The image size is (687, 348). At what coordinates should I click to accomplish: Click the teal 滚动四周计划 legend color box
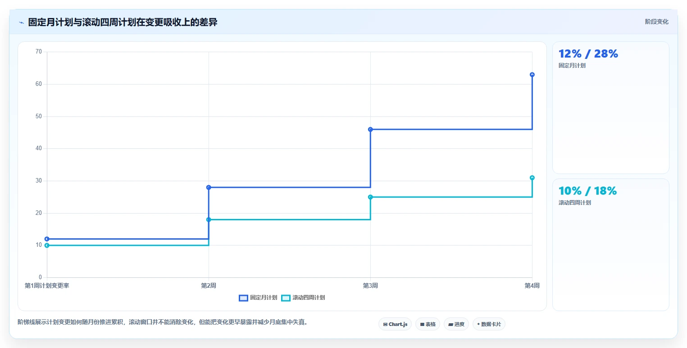(x=286, y=298)
